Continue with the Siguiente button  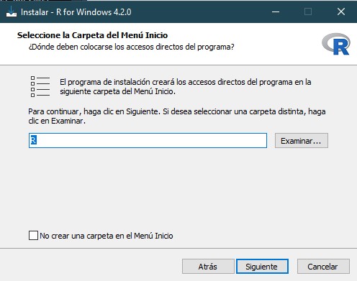click(262, 267)
